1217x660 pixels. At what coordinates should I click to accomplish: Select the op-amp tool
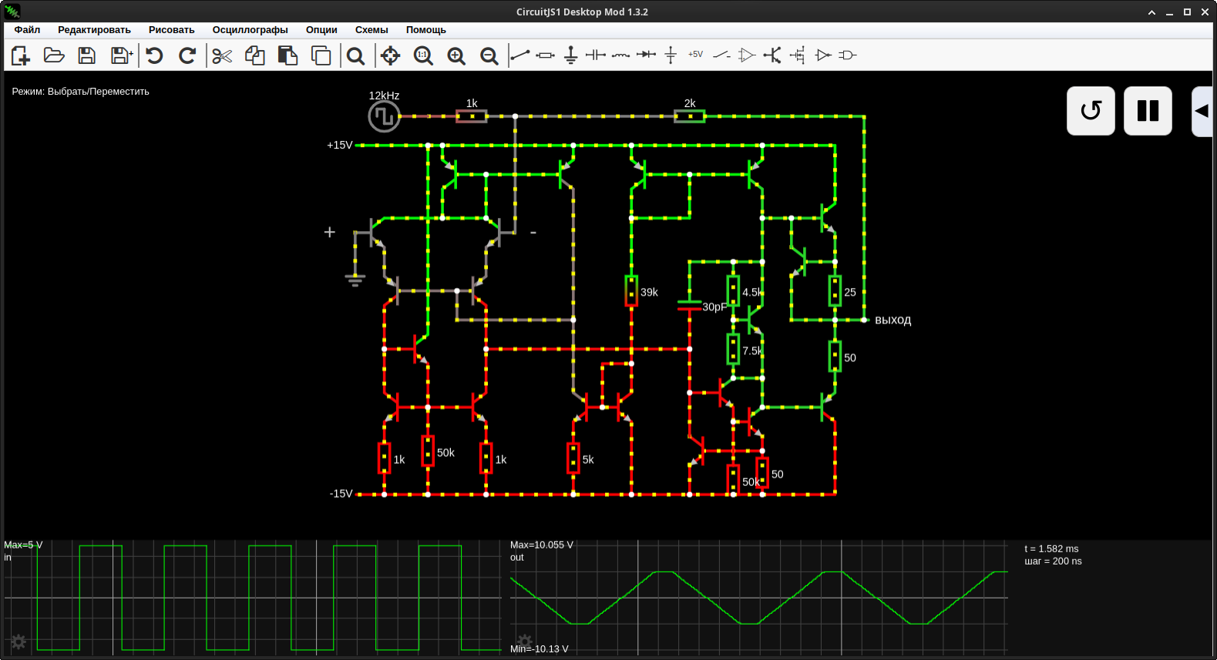point(746,55)
